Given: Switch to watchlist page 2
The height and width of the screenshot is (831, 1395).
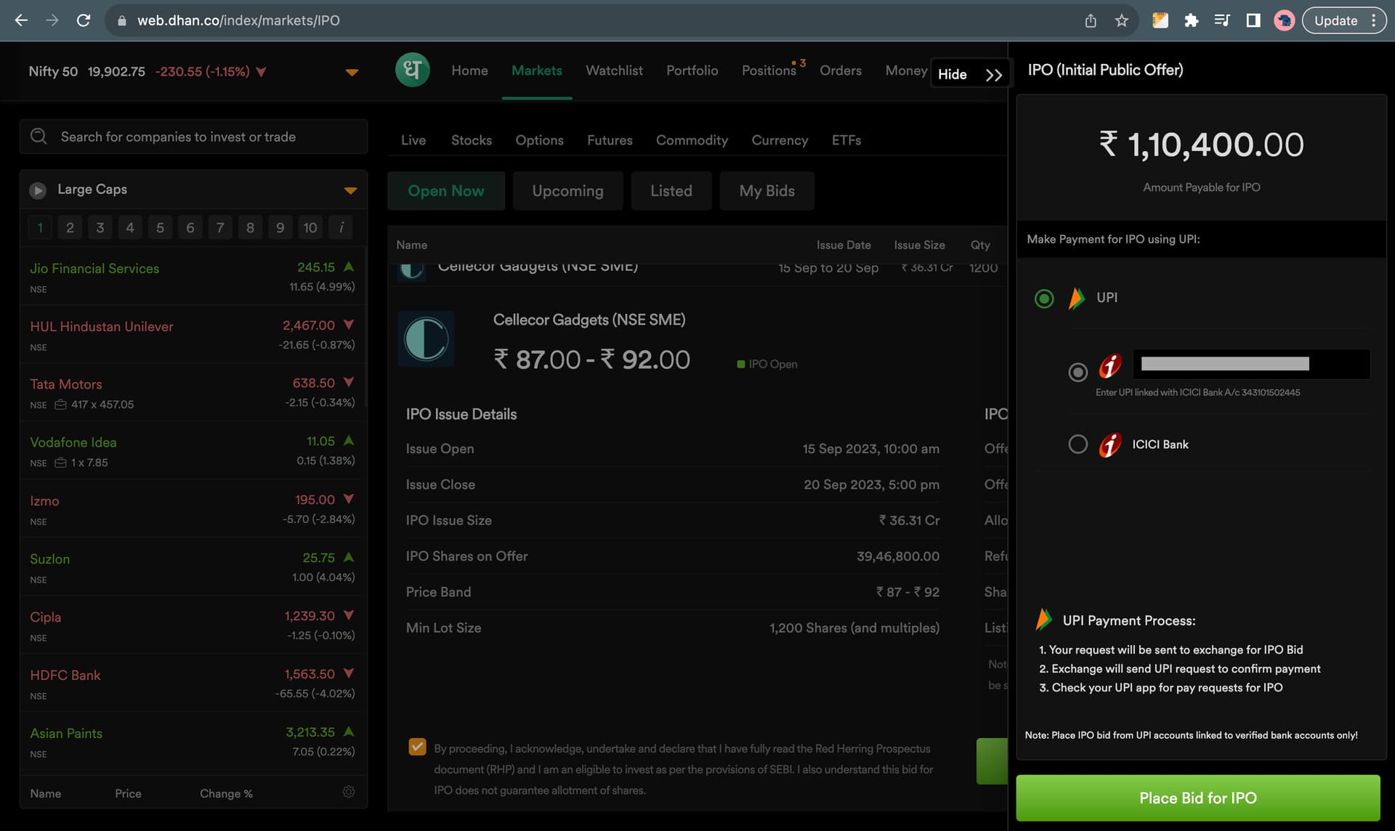Looking at the screenshot, I should [70, 227].
